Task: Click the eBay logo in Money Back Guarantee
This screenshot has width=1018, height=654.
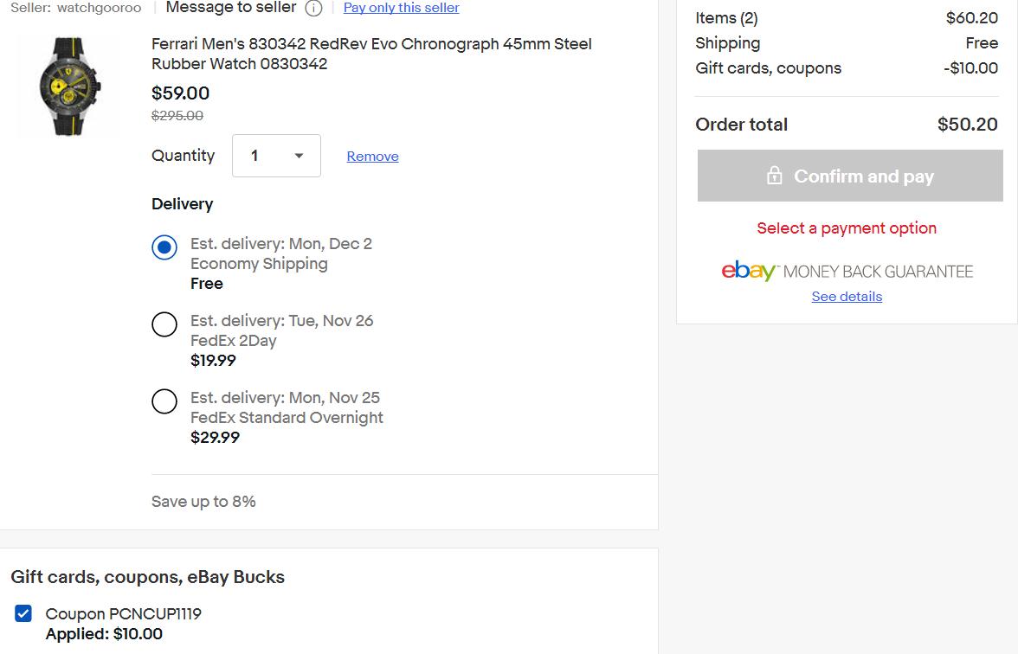Action: [748, 271]
